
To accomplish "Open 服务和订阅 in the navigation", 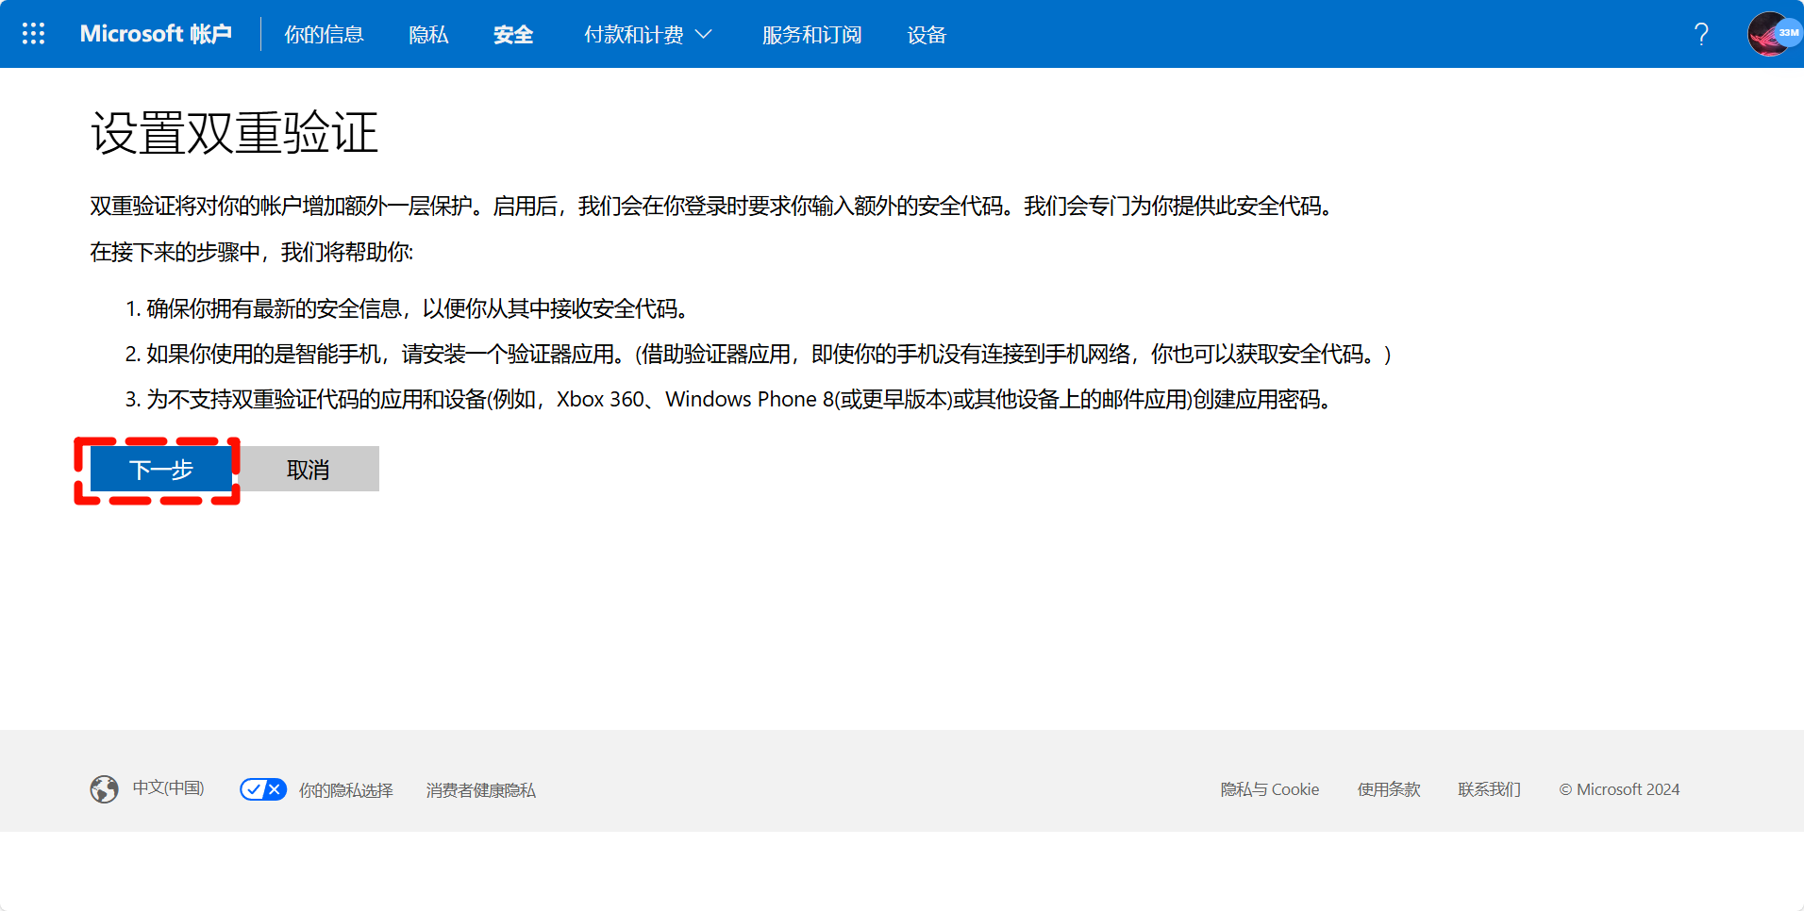I will 811,35.
